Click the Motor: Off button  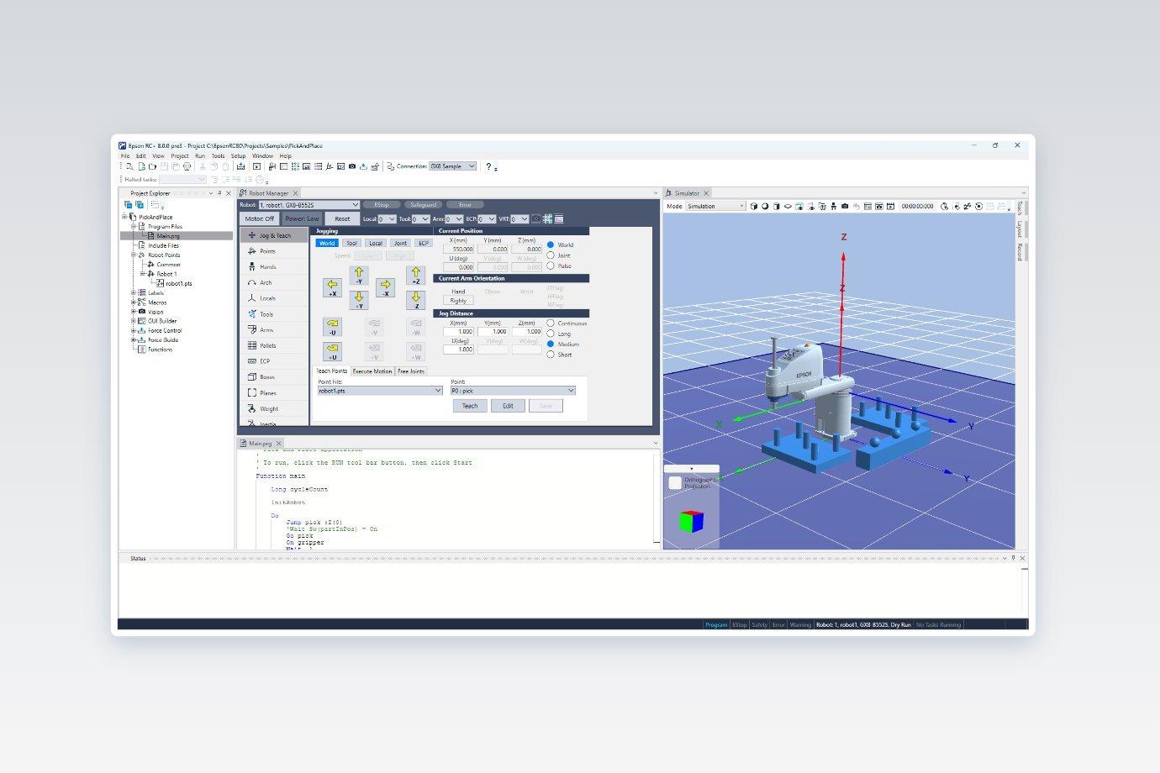259,218
